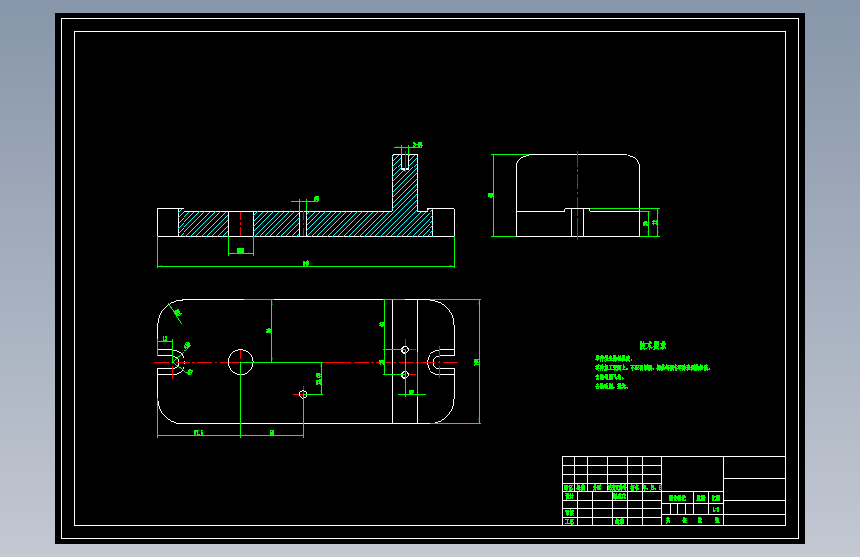The width and height of the screenshot is (860, 557).
Task: Click the right U-shaped slot in plan view
Action: click(440, 362)
